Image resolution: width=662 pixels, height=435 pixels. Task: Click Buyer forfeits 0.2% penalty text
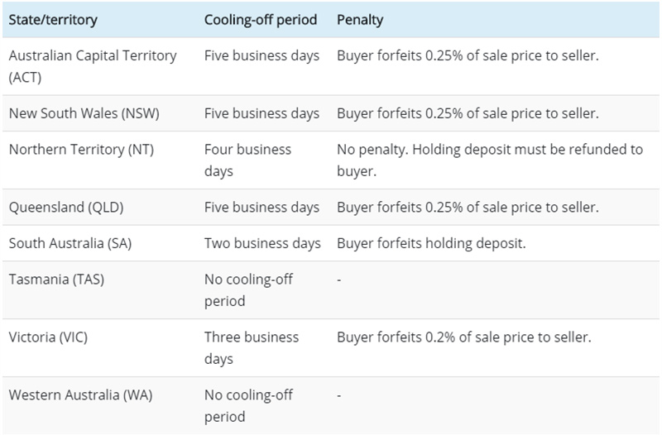pyautogui.click(x=464, y=337)
